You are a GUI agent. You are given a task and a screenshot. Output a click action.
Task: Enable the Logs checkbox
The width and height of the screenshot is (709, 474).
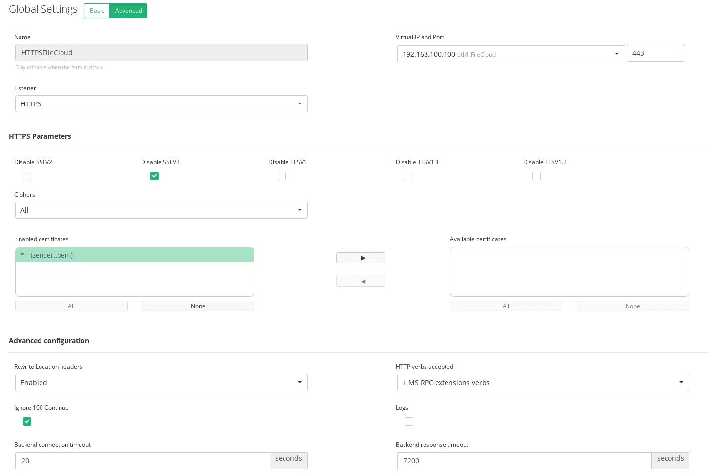pos(409,422)
